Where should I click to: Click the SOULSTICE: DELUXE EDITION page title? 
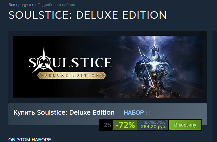88,15
